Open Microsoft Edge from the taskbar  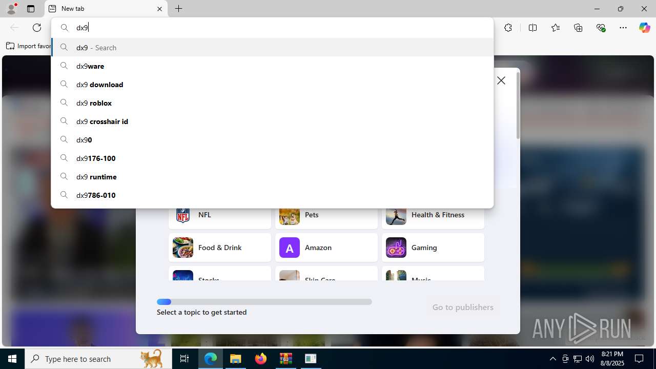coord(211,359)
